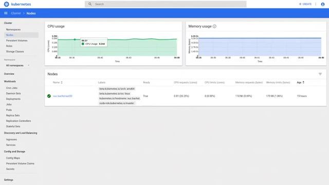
Task: Open the node name link in table
Action: tap(63, 96)
